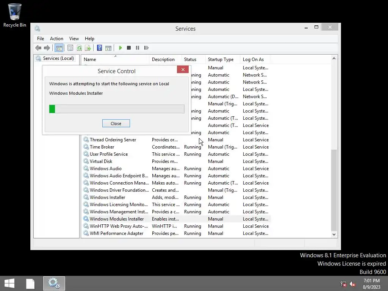Refresh the services list via toolbar icon
Screen dimensions: 388x291
[79, 48]
